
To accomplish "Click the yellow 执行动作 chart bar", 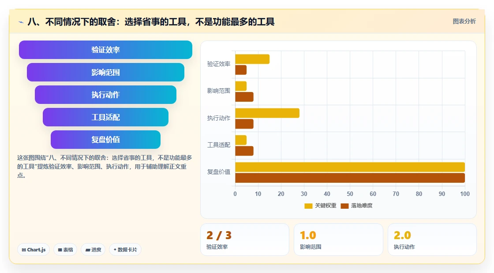I will 267,113.
